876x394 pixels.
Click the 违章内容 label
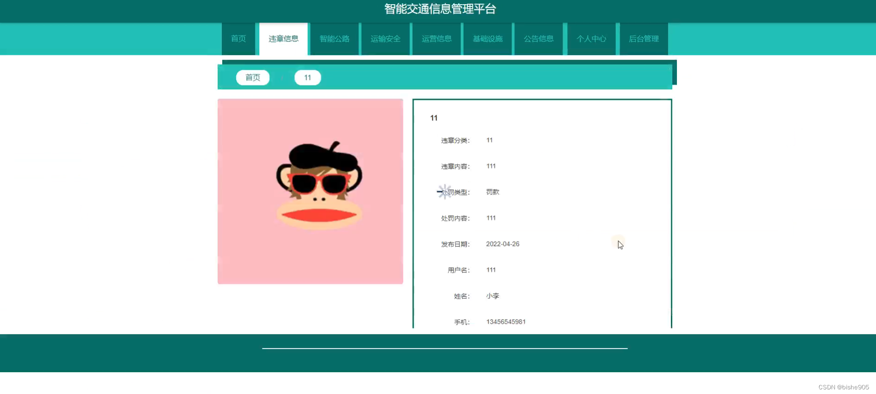[455, 166]
